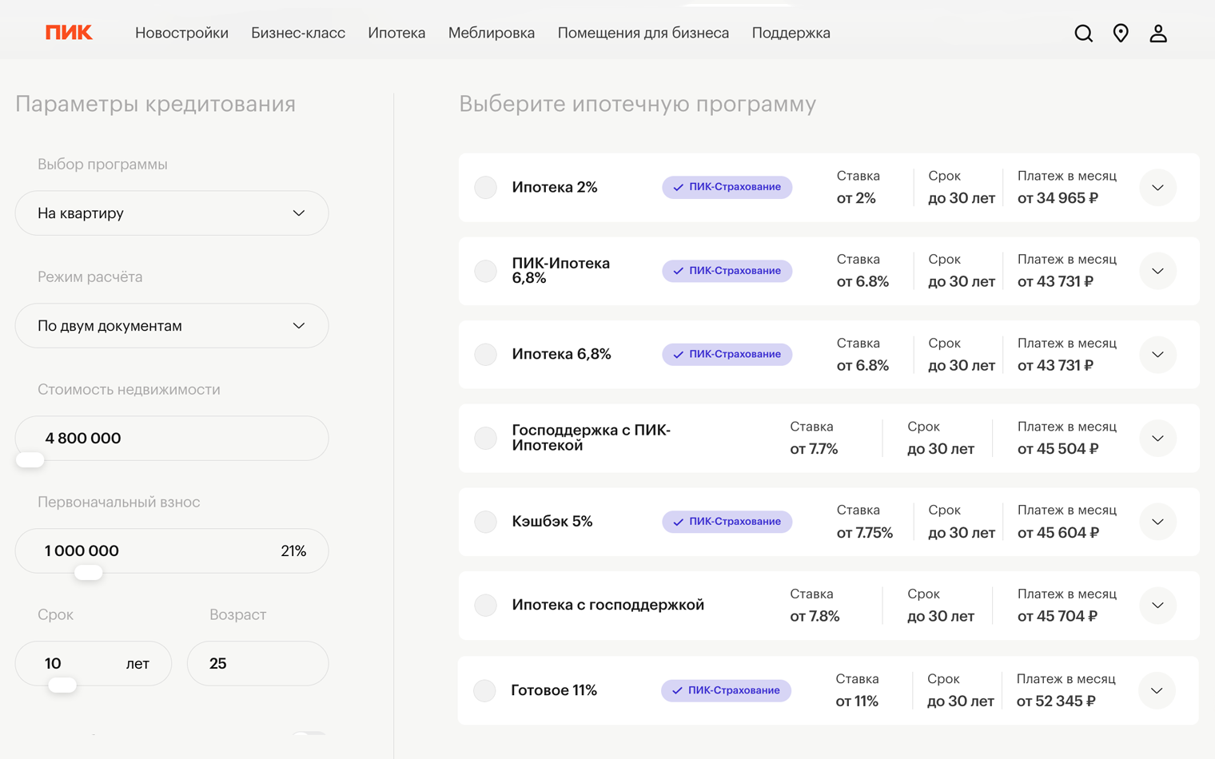The width and height of the screenshot is (1215, 759).
Task: Click the Ипотека 2% program title
Action: click(x=555, y=187)
